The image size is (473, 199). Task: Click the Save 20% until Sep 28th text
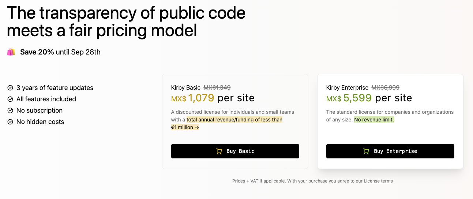(60, 52)
